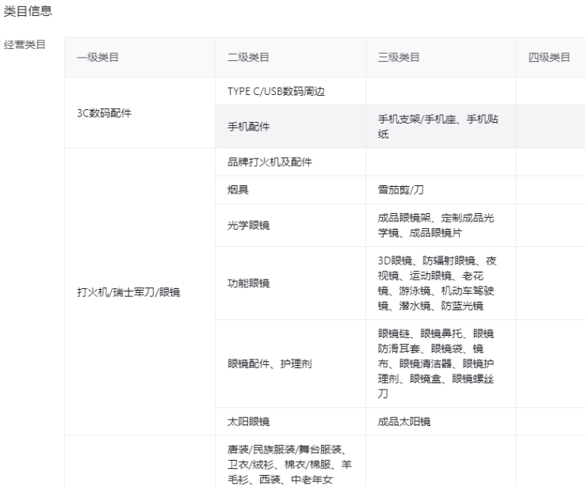Image resolution: width=585 pixels, height=487 pixels.
Task: Select the 二级类目 column header
Action: pos(248,57)
